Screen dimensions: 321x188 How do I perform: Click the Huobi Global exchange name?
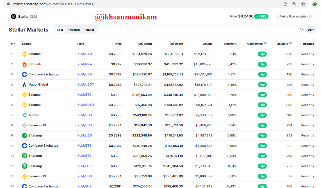coord(38,84)
